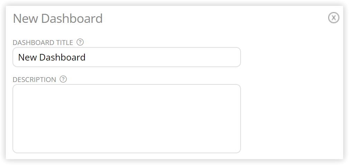Show tooltip icon beside DASHBOARD TITLE
This screenshot has width=349, height=165.
(x=80, y=42)
